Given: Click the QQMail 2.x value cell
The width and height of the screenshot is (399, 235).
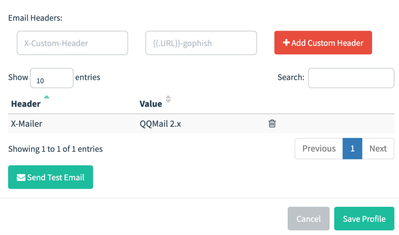Looking at the screenshot, I should coord(160,124).
